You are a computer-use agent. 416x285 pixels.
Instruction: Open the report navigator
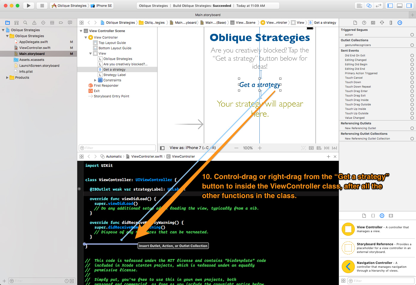click(70, 23)
